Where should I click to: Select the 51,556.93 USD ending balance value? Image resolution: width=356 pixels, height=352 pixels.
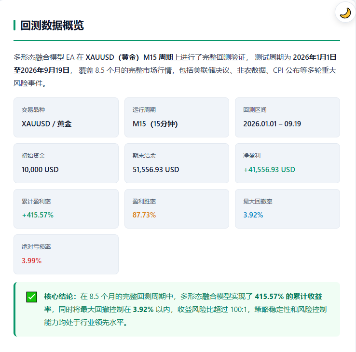pyautogui.click(x=156, y=170)
